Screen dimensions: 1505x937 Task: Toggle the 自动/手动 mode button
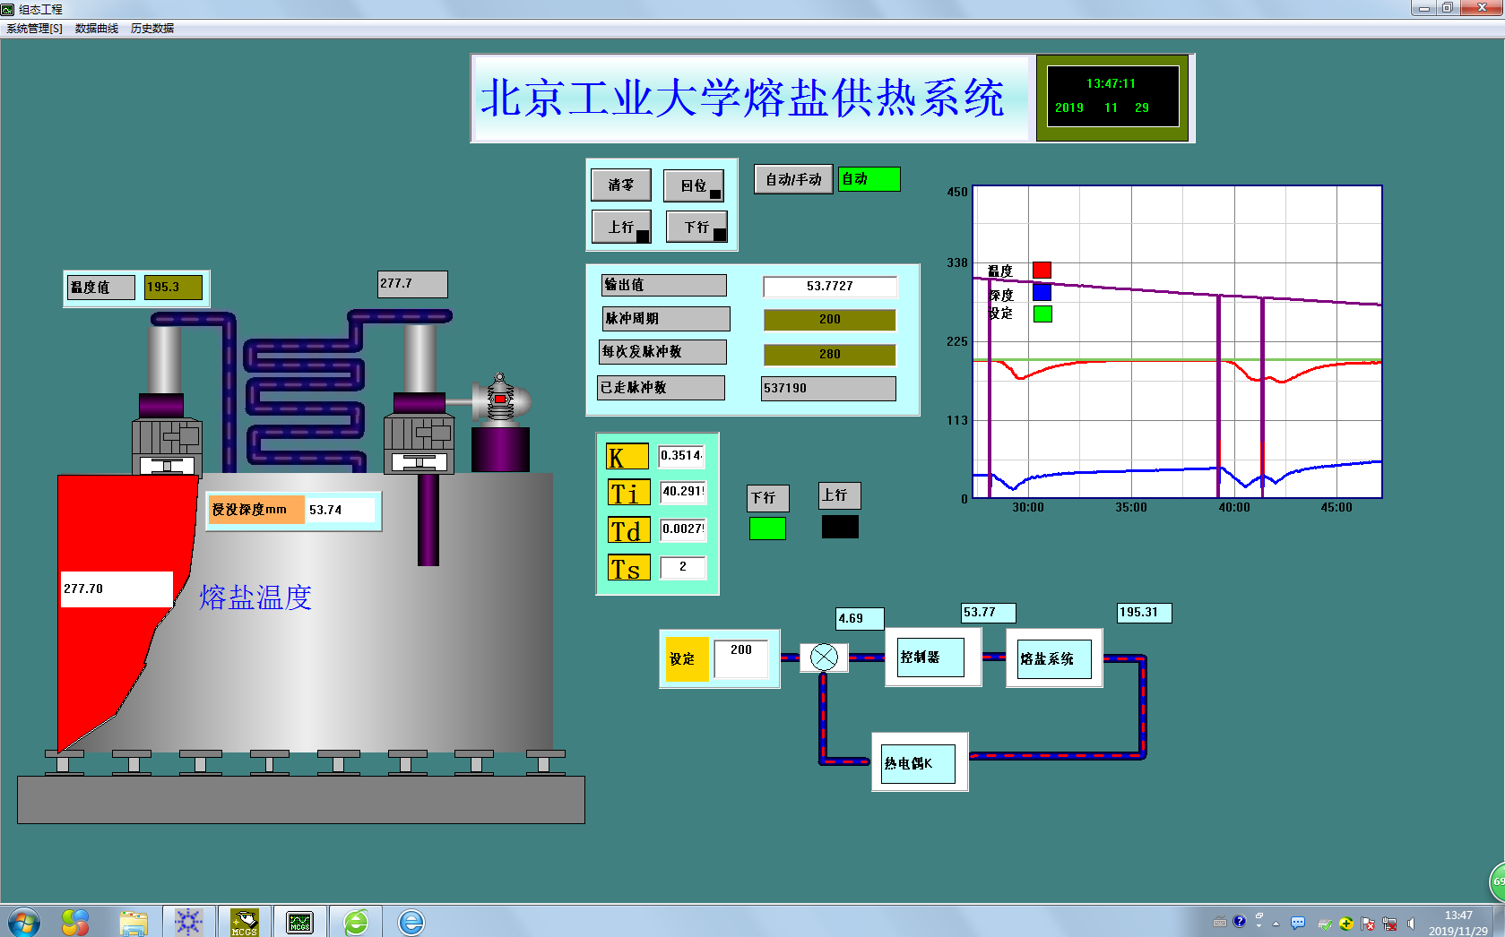793,179
